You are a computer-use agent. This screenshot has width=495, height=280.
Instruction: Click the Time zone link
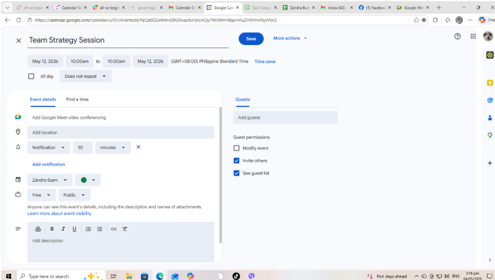265,62
